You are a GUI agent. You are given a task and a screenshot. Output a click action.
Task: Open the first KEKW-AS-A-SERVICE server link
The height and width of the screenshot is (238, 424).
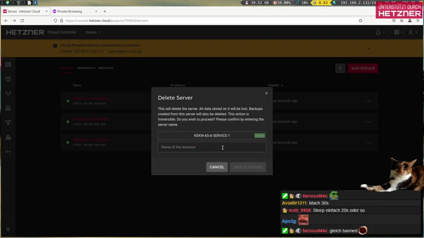[91, 99]
